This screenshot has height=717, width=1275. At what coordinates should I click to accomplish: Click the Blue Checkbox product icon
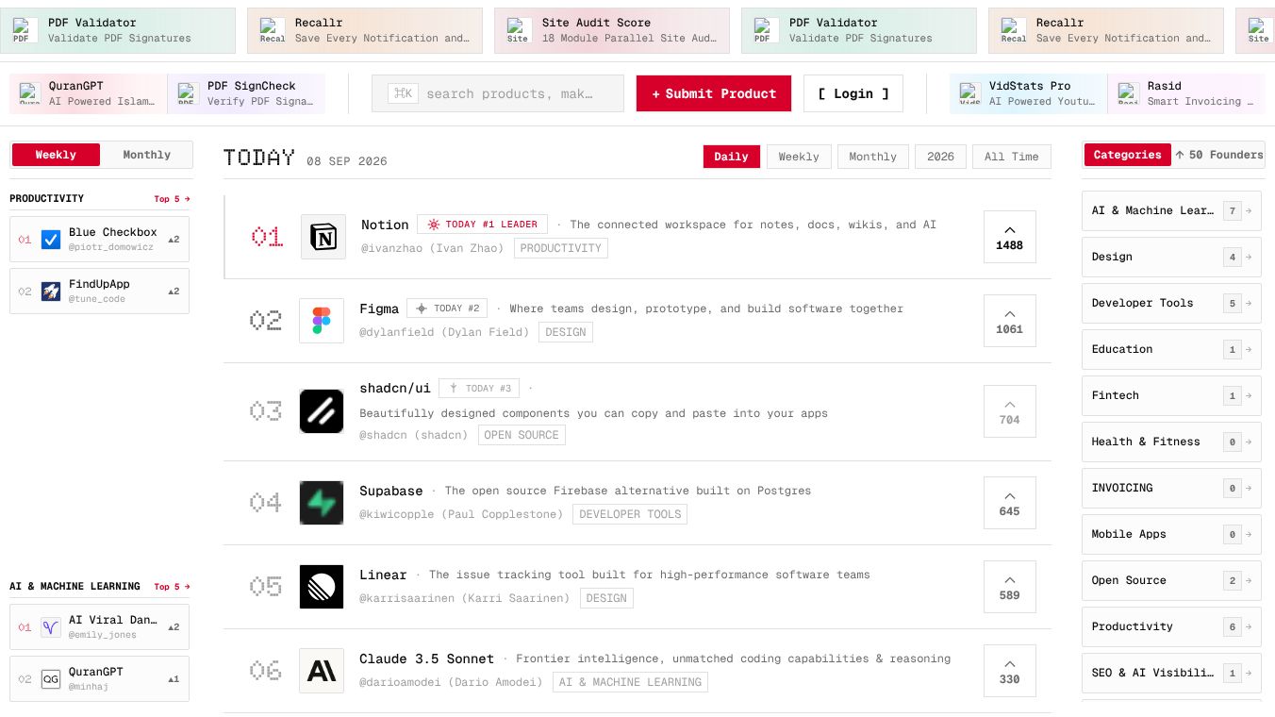(x=51, y=240)
